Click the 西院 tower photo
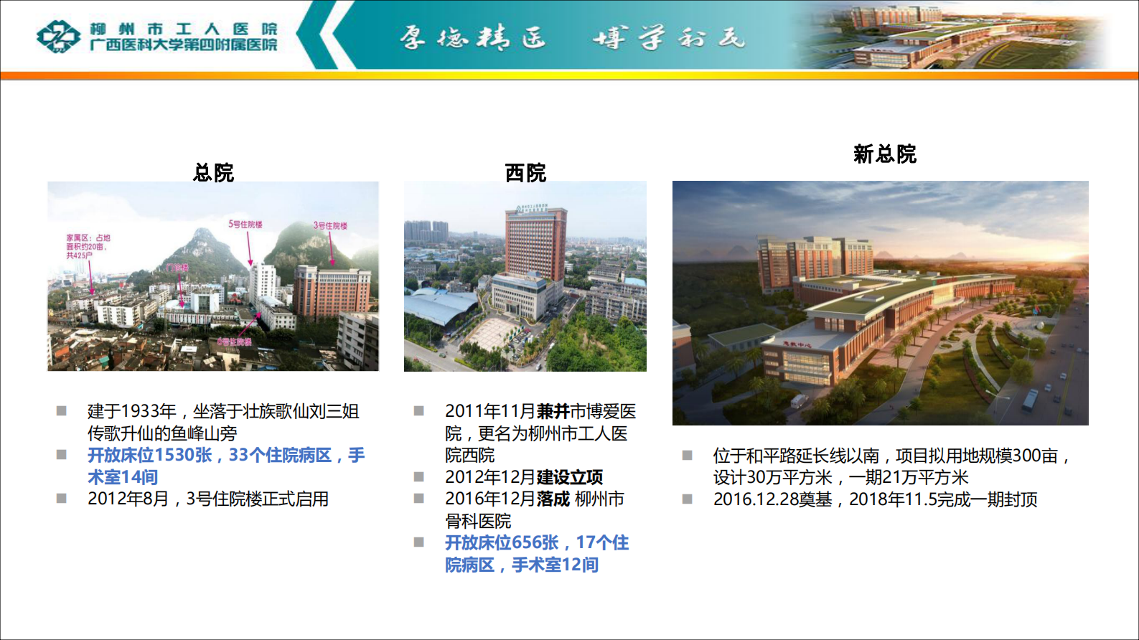This screenshot has height=640, width=1139. (x=525, y=276)
